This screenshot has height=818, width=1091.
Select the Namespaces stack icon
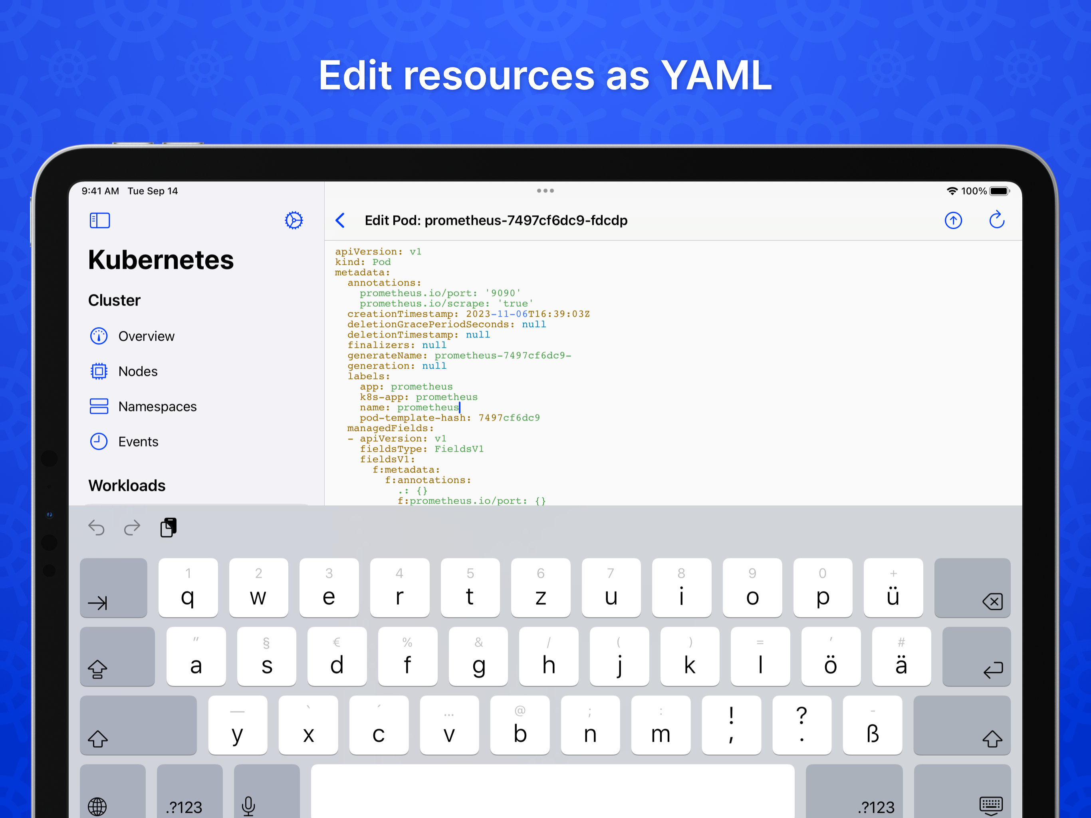point(99,406)
